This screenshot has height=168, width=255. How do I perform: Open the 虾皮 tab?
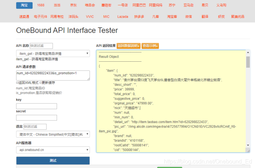(x=221, y=17)
